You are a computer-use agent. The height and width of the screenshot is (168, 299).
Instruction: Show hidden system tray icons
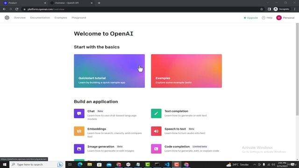(255, 165)
